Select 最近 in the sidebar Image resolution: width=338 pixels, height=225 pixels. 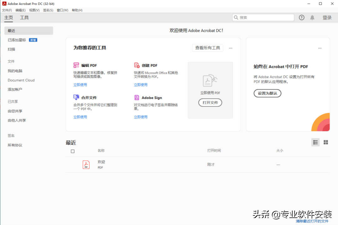pyautogui.click(x=29, y=31)
